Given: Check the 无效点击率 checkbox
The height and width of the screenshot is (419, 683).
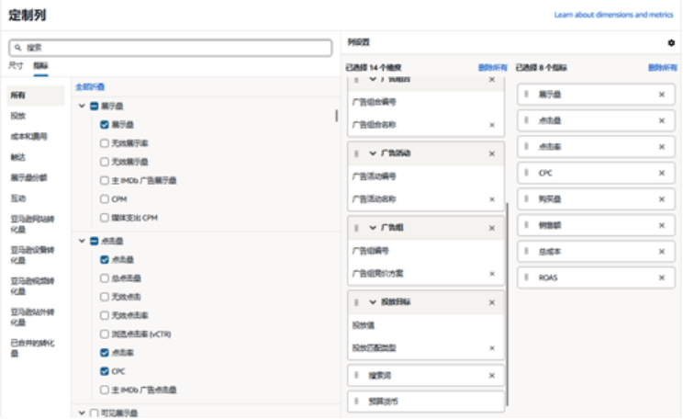Looking at the screenshot, I should 105,315.
